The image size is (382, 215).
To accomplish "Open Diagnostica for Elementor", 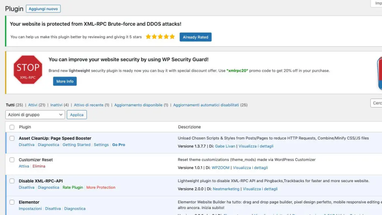I will click(75, 208).
